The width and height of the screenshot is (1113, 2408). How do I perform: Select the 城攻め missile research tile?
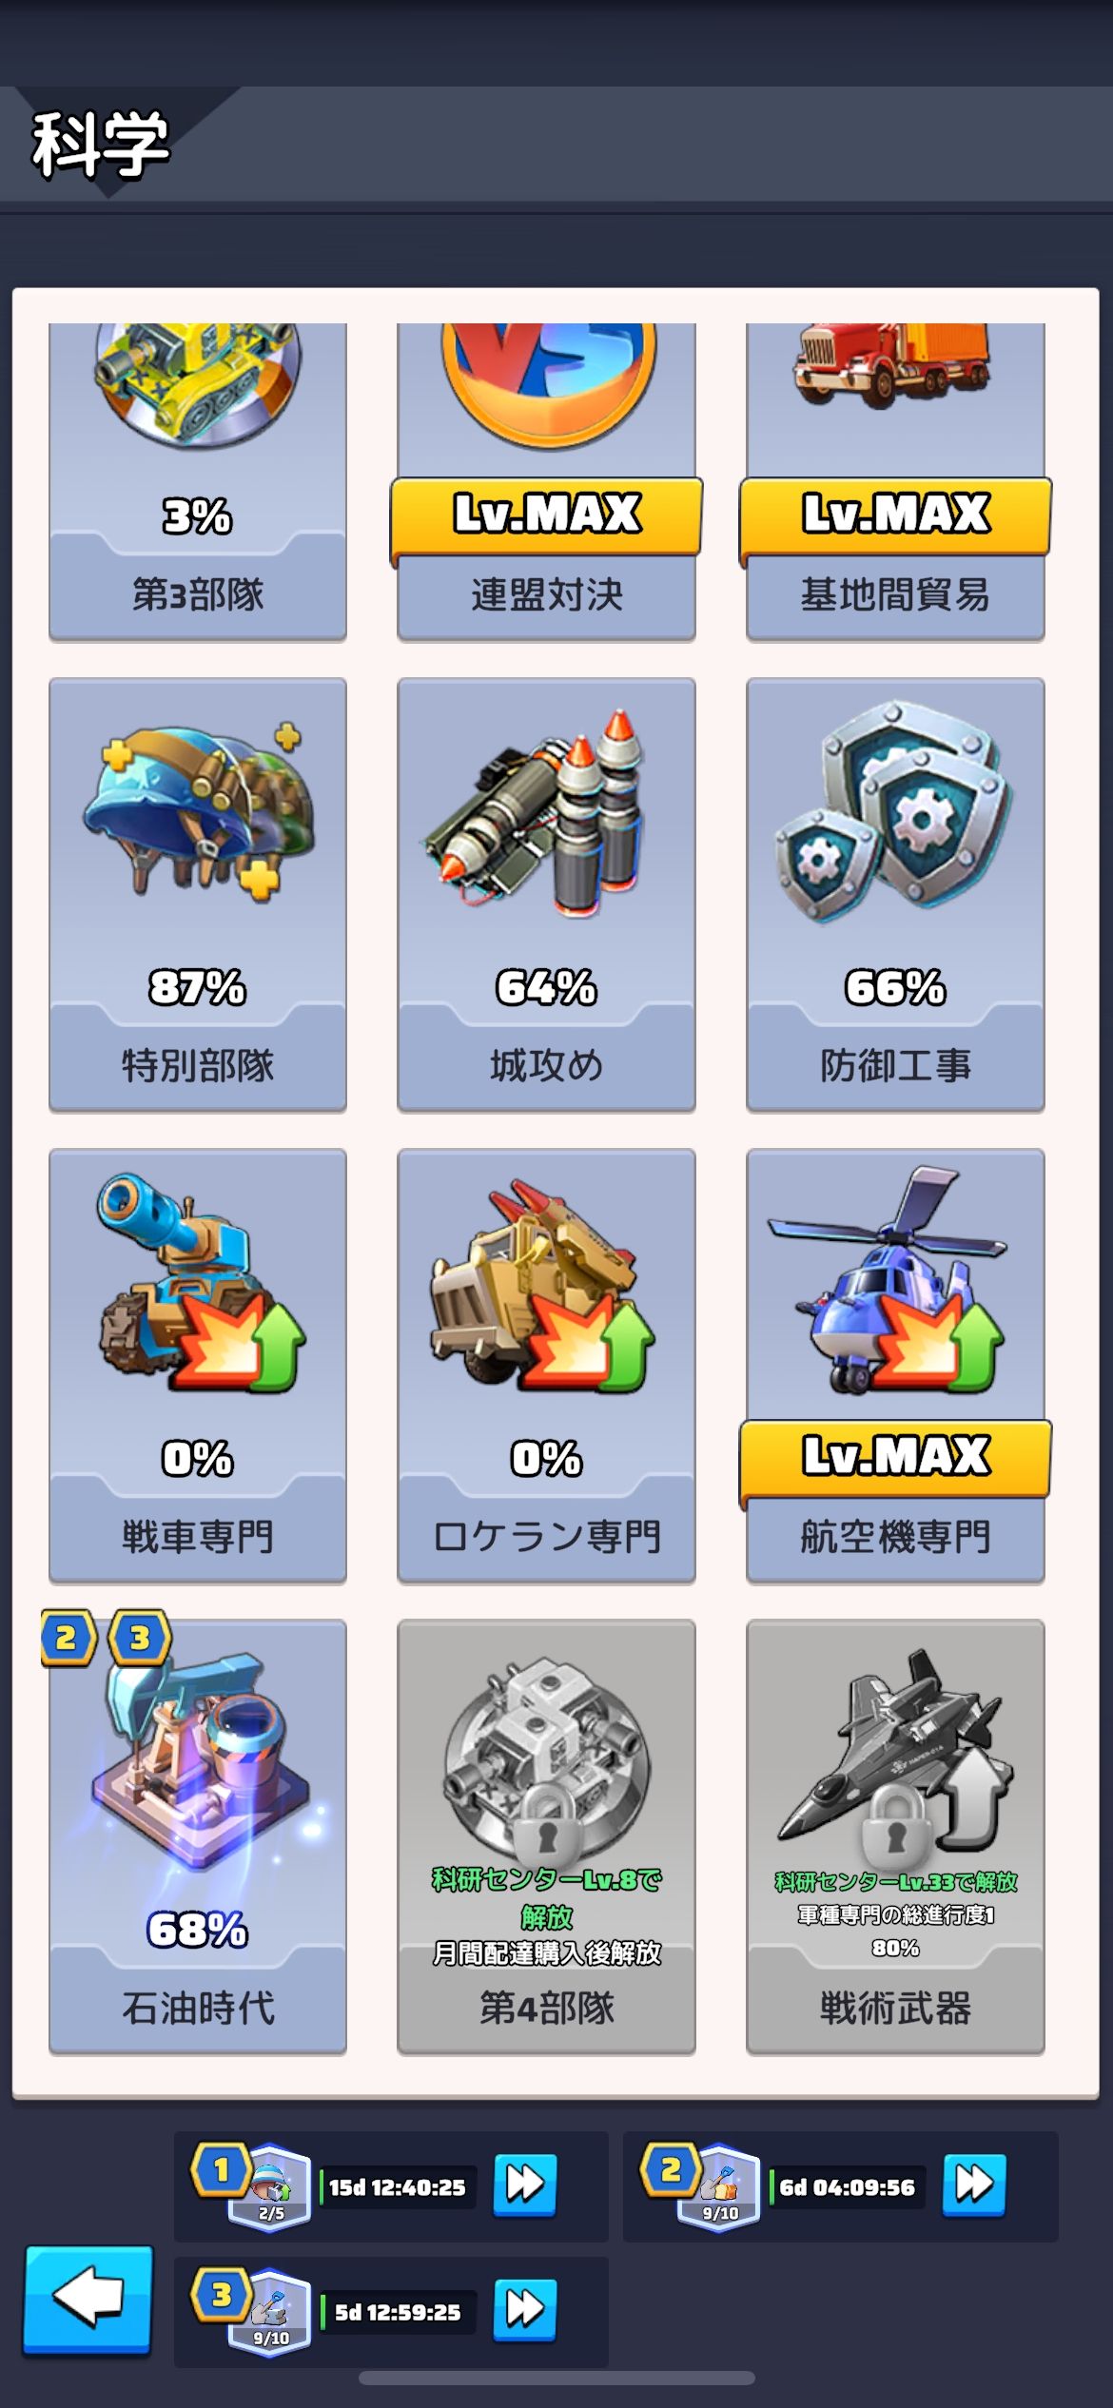(546, 894)
